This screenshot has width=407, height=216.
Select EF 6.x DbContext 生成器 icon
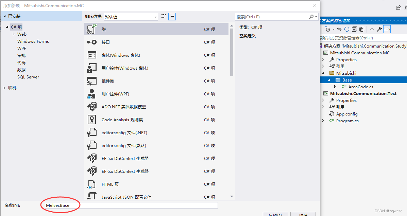(x=91, y=171)
